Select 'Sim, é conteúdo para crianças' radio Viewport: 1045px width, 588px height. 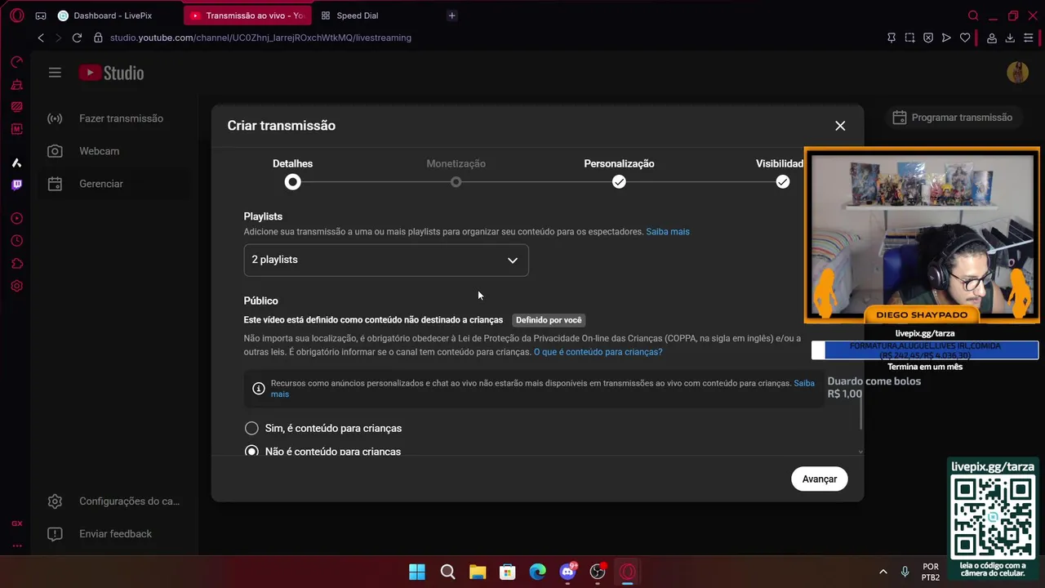251,428
